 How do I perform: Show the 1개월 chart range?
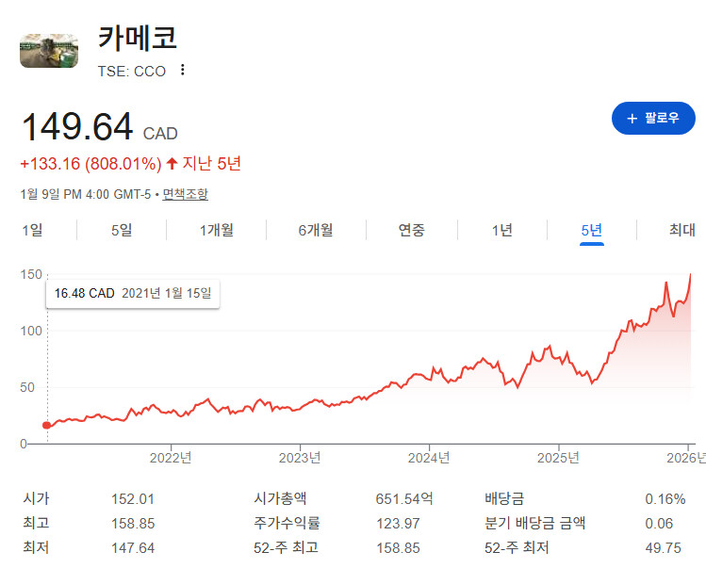point(216,230)
